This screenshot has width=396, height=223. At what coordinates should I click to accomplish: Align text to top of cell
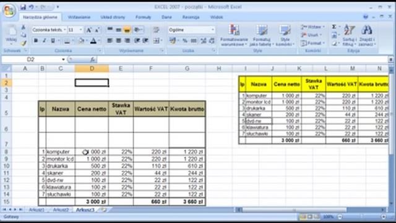coord(110,30)
